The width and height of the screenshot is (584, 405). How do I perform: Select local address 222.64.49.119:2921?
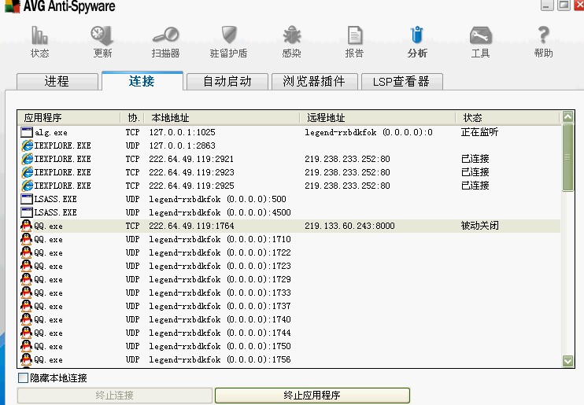[191, 159]
